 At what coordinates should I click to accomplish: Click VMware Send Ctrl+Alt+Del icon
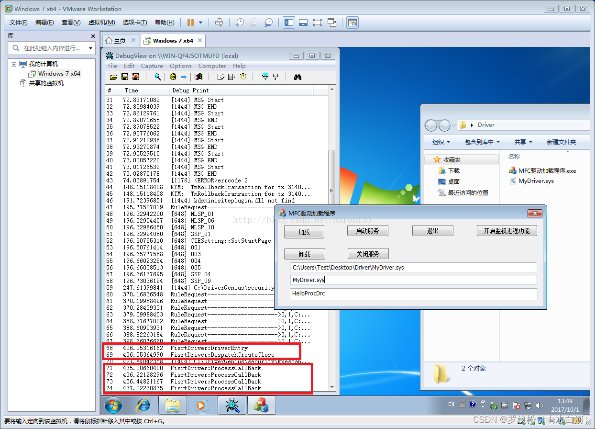coord(219,23)
